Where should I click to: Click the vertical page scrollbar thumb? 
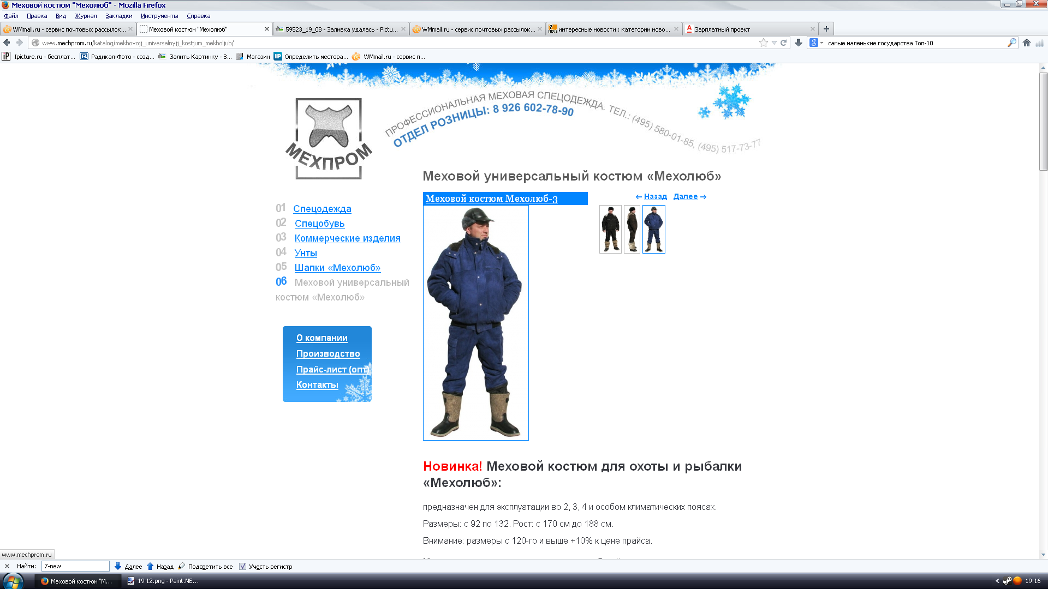pyautogui.click(x=1043, y=121)
